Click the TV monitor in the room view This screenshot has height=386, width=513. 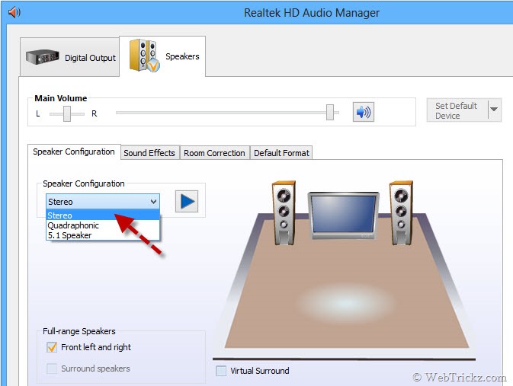(x=343, y=215)
